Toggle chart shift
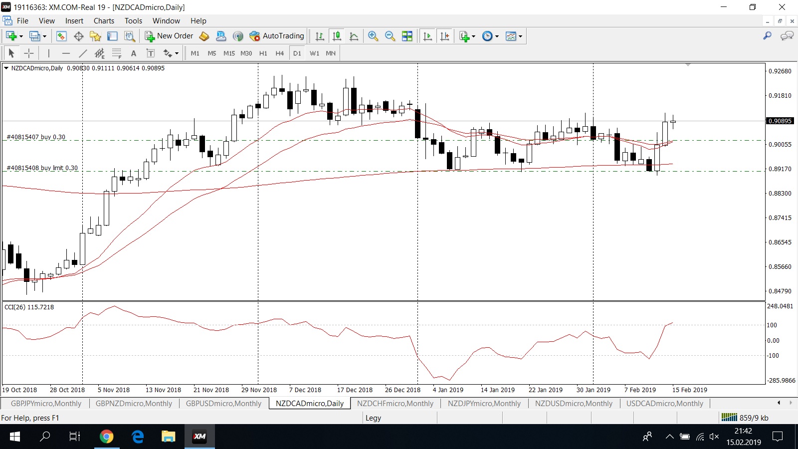Viewport: 798px width, 449px height. 445,36
